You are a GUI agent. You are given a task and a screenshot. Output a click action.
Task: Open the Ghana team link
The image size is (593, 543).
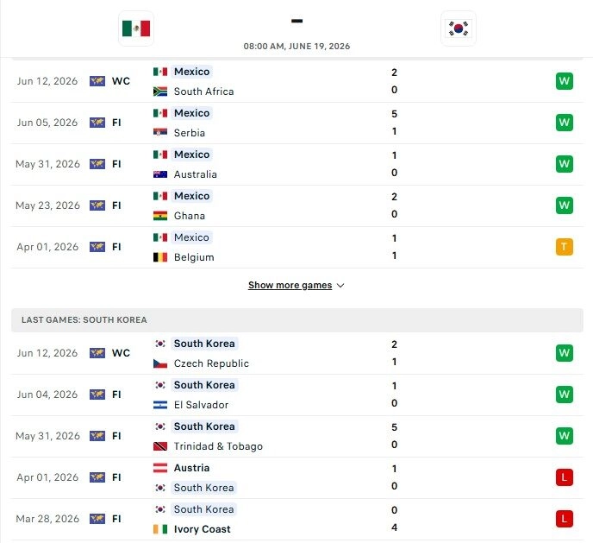(190, 216)
